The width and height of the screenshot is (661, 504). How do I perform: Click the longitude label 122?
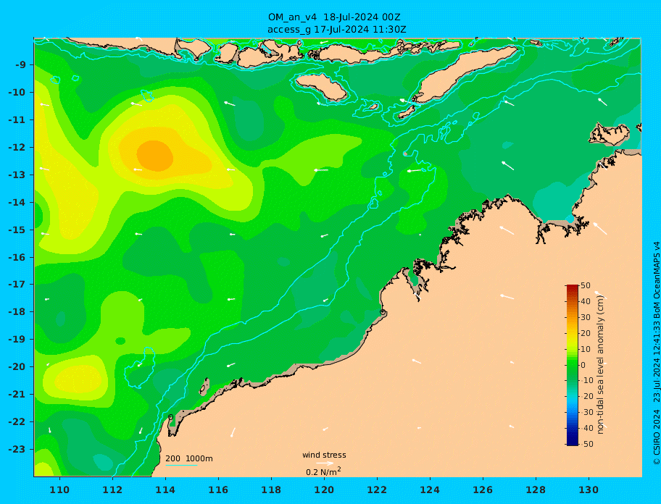click(377, 490)
